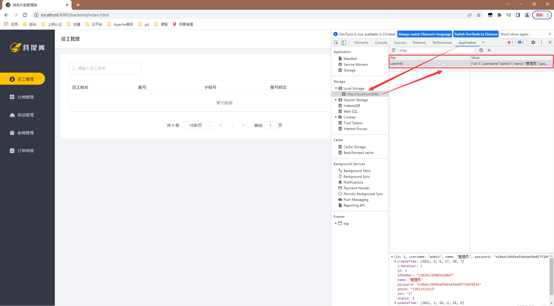Screen dimensions: 554x306
Task: Select the userInfo storage row
Action: (471, 64)
